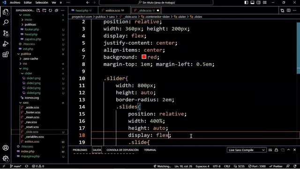
Task: Click the Prettier status item
Action: (x=276, y=166)
